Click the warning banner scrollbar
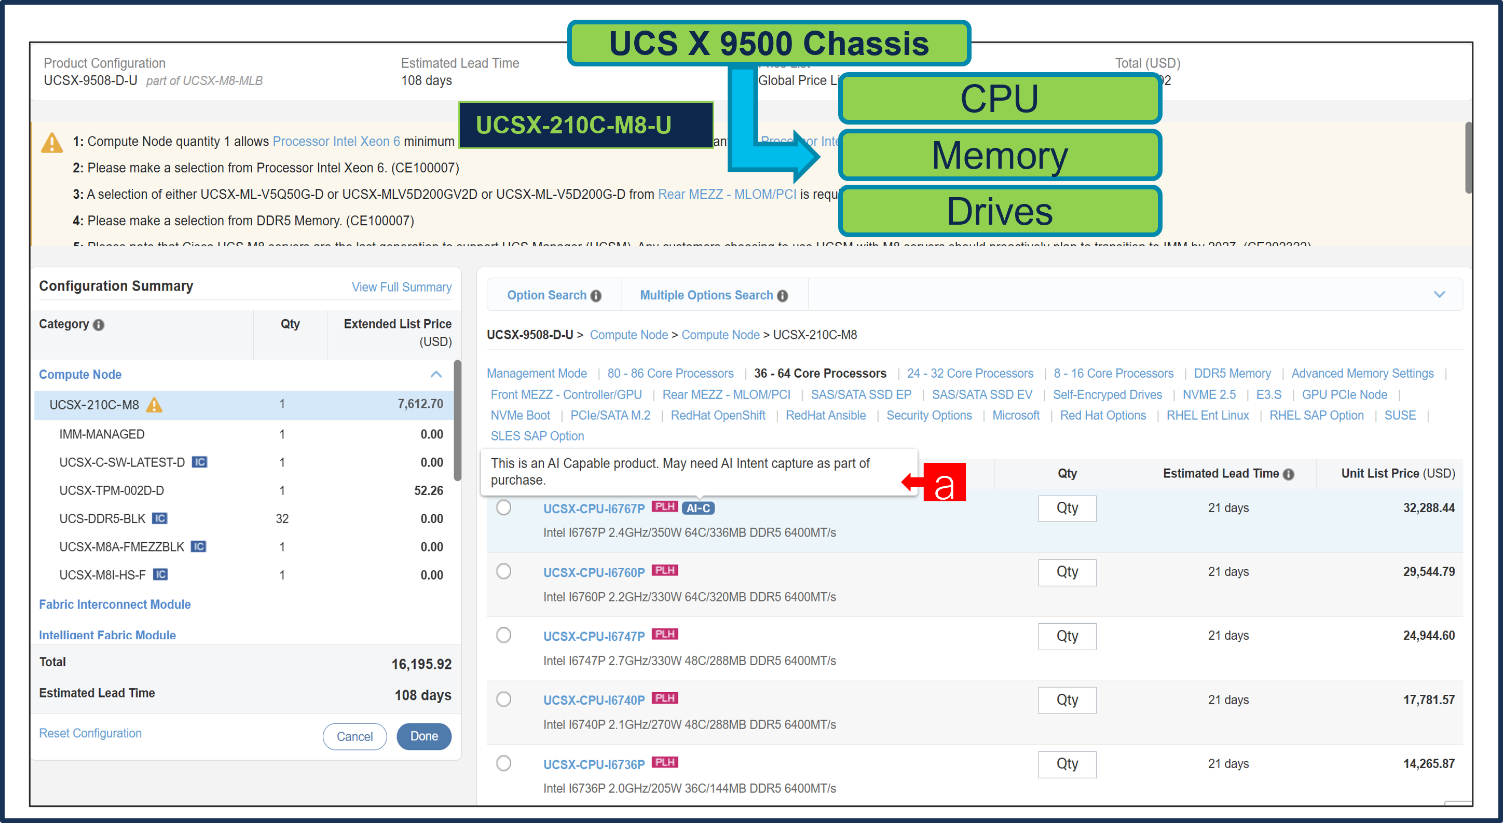 [1468, 157]
